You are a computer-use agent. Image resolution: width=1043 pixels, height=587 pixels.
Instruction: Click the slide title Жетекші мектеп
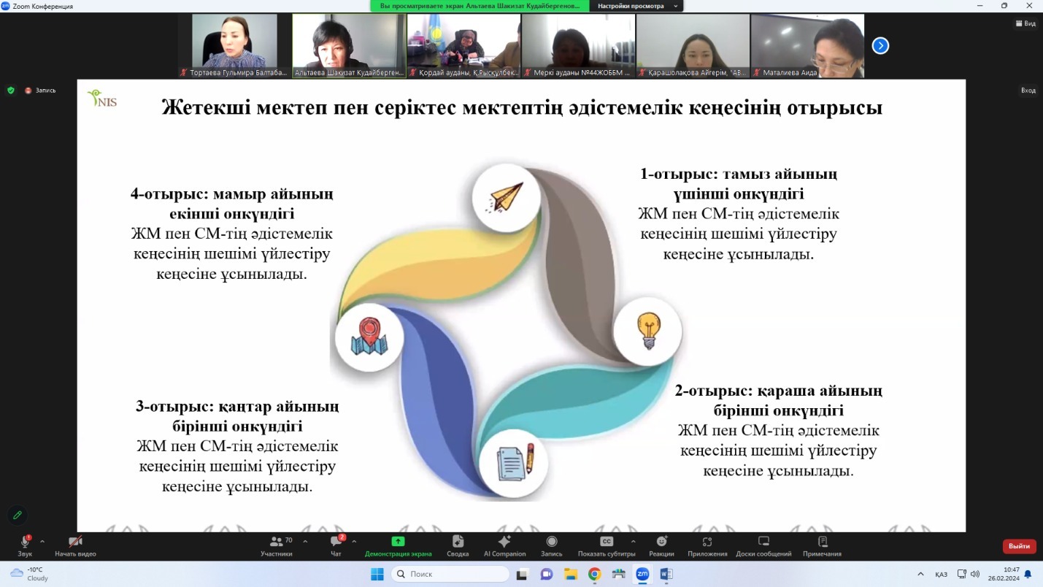click(522, 108)
